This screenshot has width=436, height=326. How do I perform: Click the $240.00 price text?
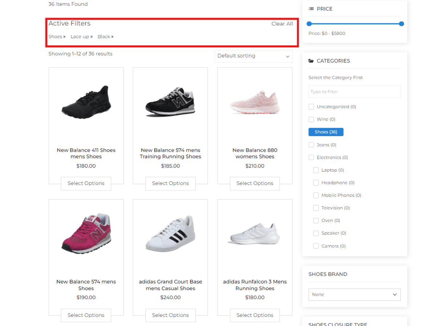point(170,298)
